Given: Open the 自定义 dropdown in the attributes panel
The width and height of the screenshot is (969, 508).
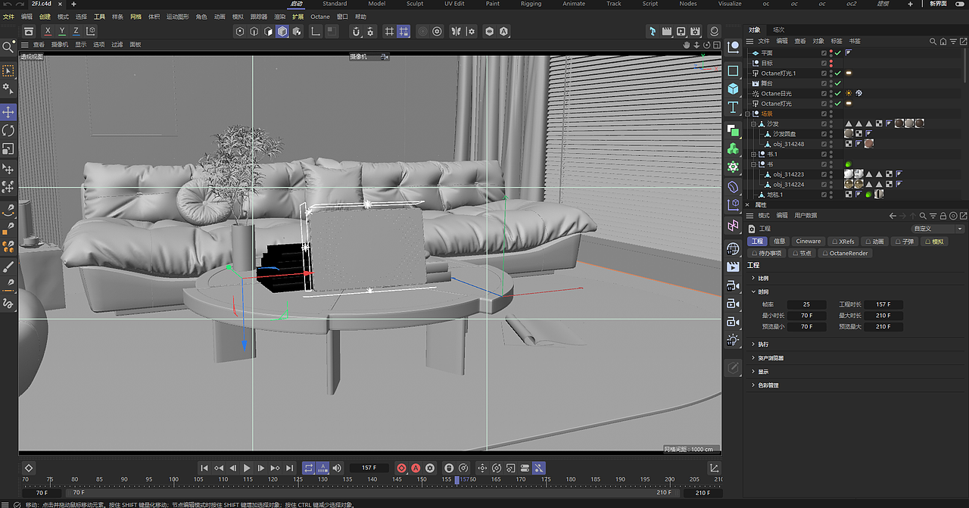Looking at the screenshot, I should coord(938,229).
